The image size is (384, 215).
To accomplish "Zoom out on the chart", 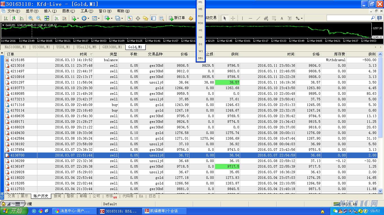I will point(39,18).
